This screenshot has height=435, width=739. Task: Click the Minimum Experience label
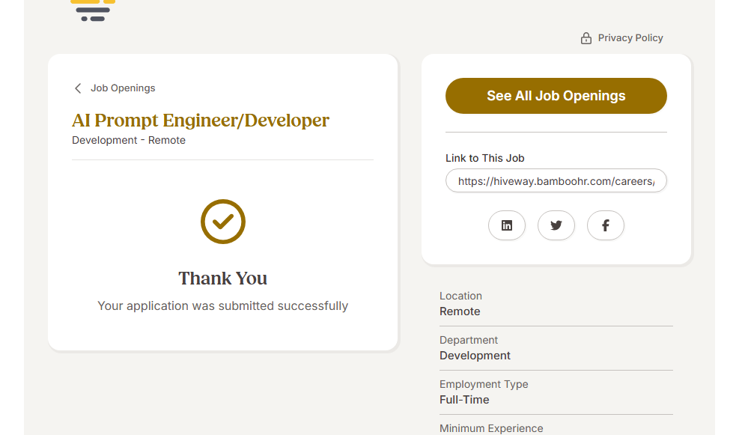(x=491, y=428)
